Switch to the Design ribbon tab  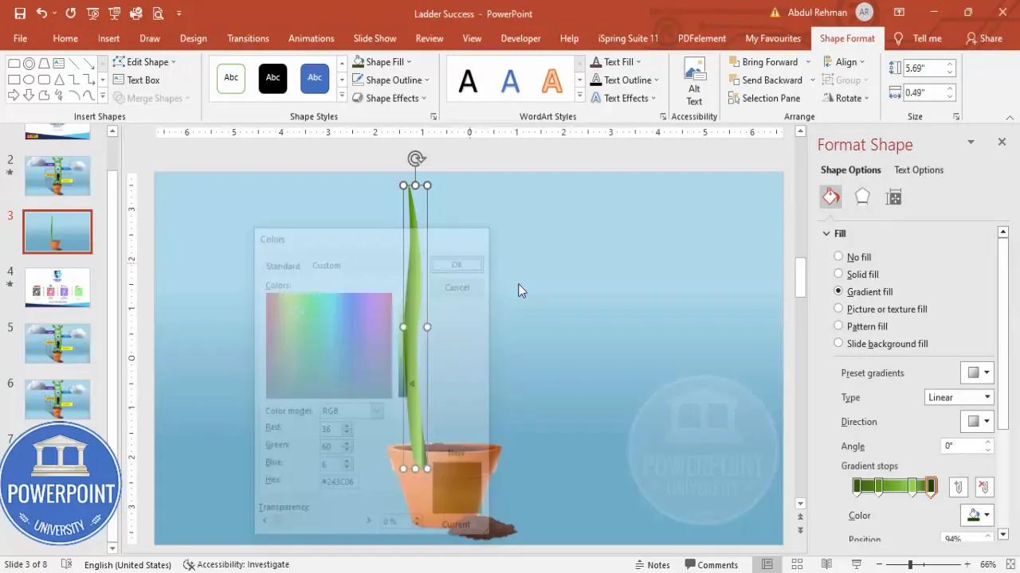coord(193,38)
